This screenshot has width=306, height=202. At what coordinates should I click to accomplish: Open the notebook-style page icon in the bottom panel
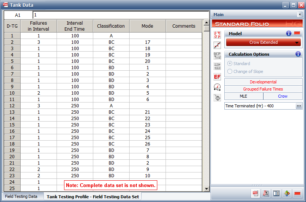[x=276, y=193]
